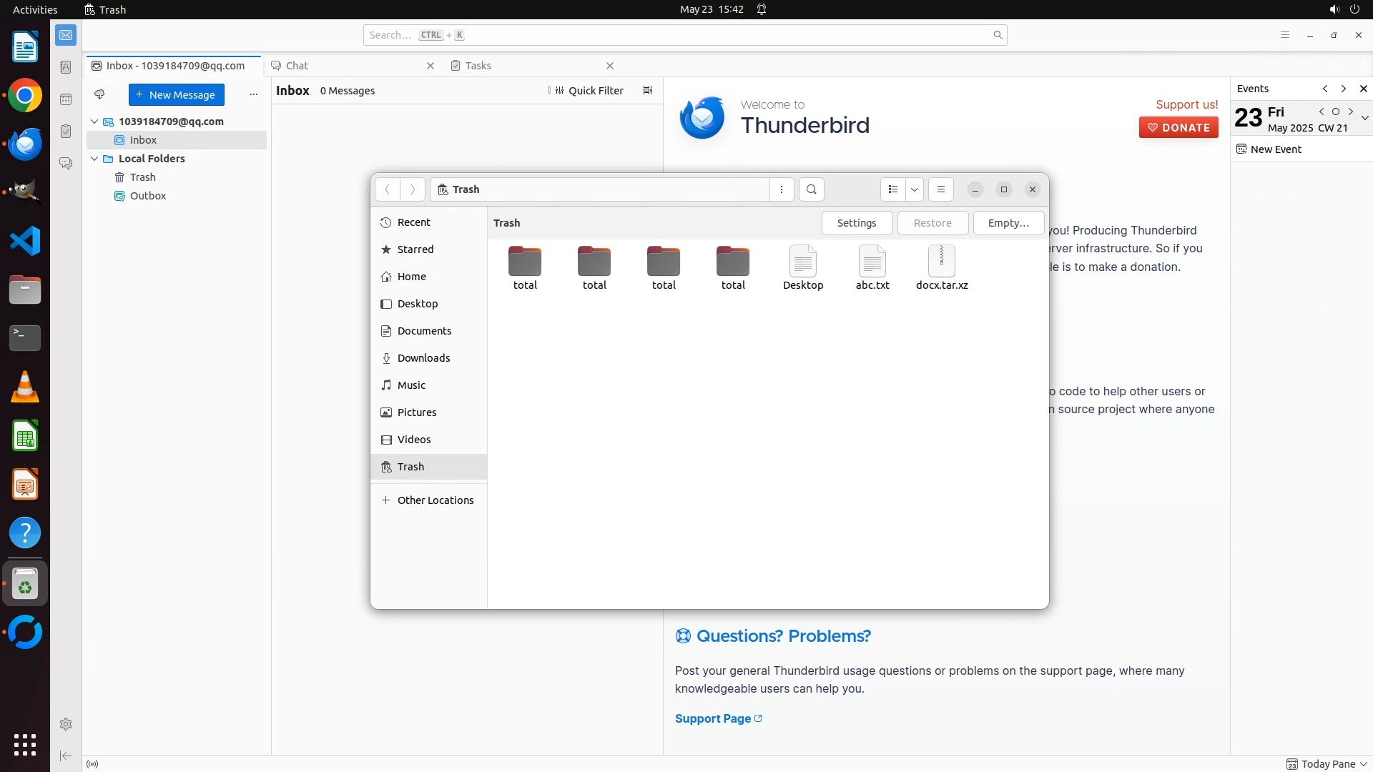
Task: Click message list display options icon
Action: tap(647, 91)
